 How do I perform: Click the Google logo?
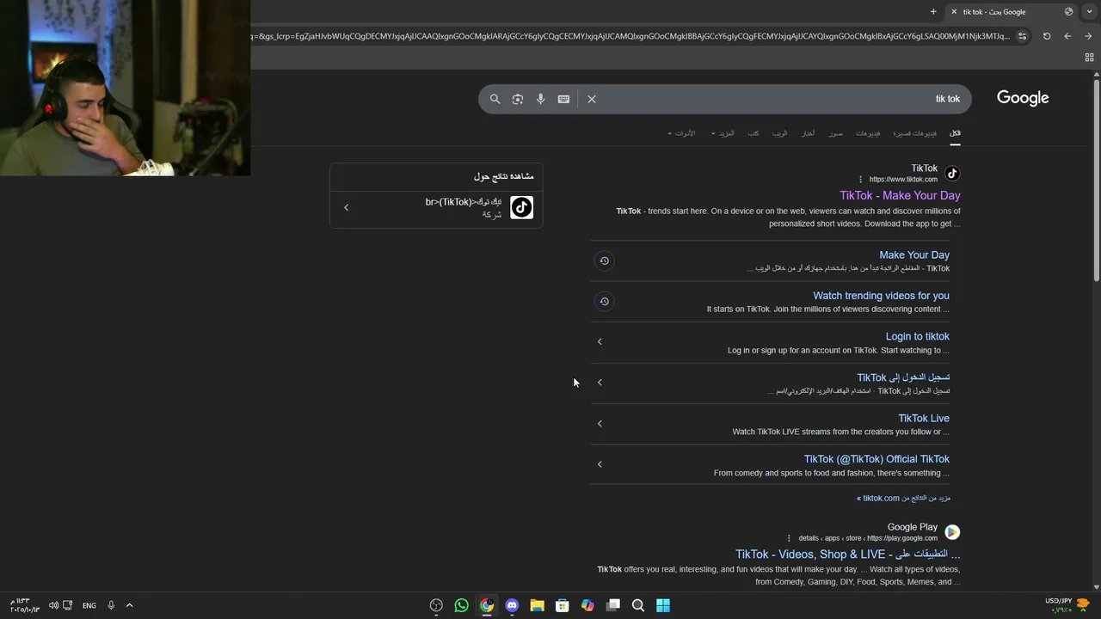coord(1023,98)
